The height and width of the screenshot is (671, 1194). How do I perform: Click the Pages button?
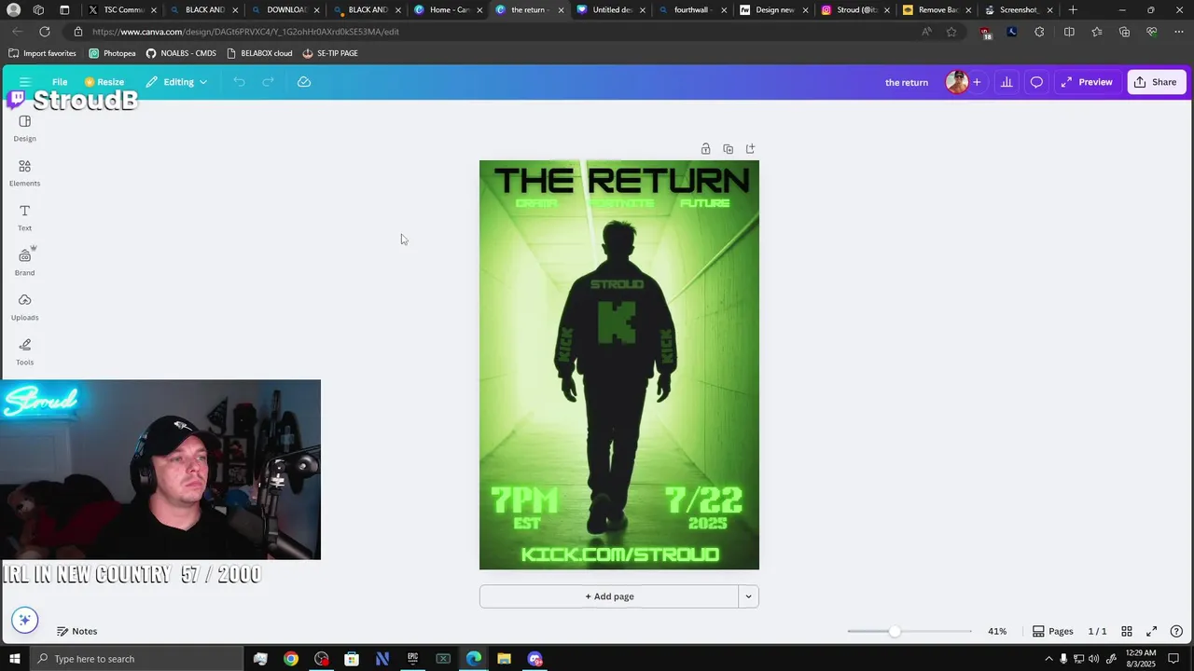click(1053, 631)
